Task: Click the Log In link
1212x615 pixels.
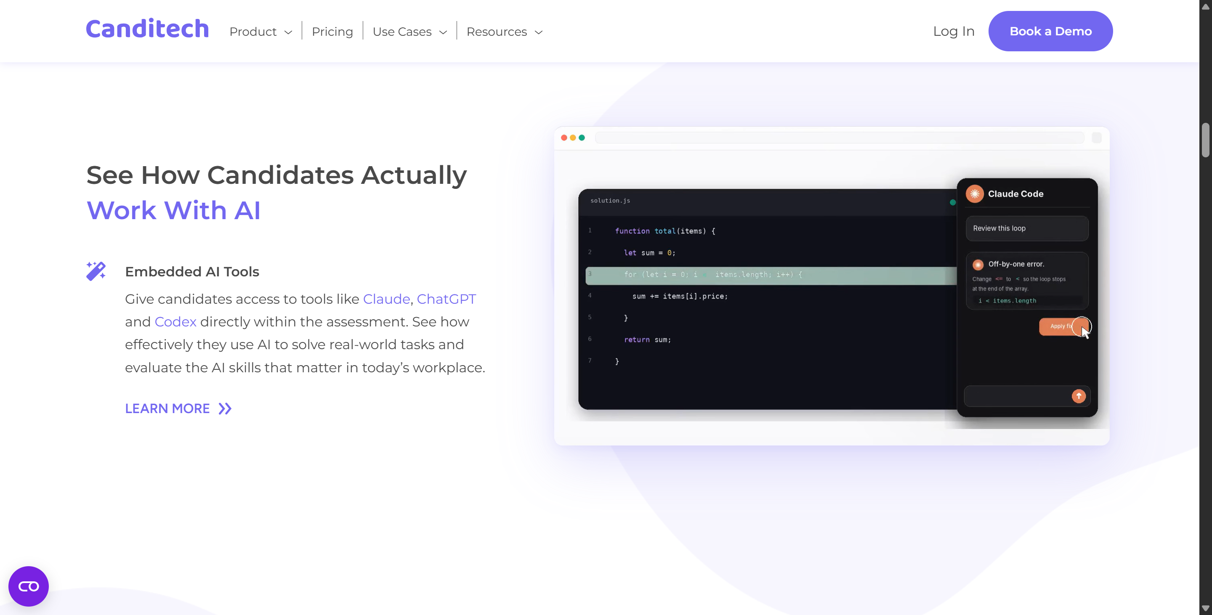Action: 953,31
